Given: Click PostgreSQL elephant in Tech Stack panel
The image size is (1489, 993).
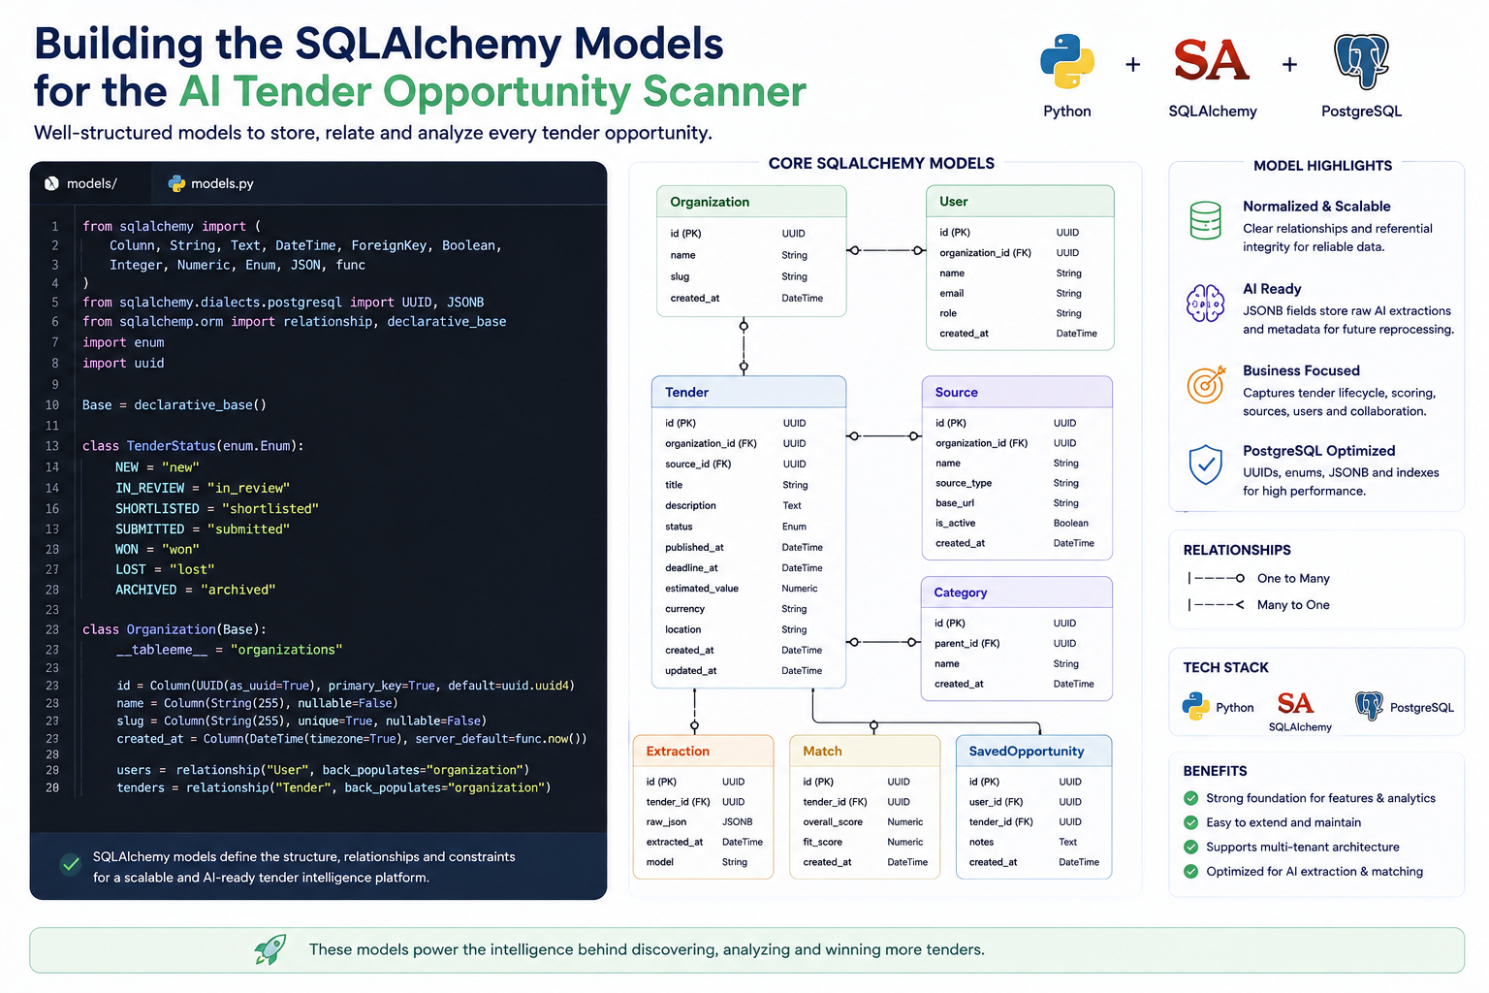Looking at the screenshot, I should [1369, 706].
